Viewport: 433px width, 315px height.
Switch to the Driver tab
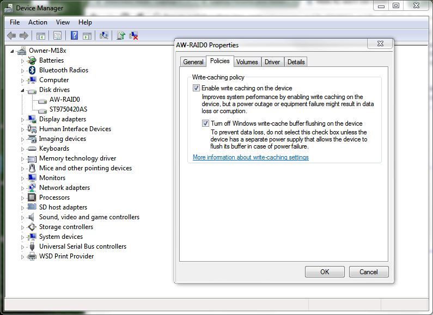click(x=272, y=62)
